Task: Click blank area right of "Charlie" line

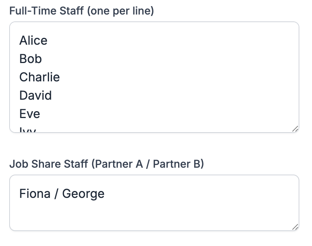Action: point(172,77)
